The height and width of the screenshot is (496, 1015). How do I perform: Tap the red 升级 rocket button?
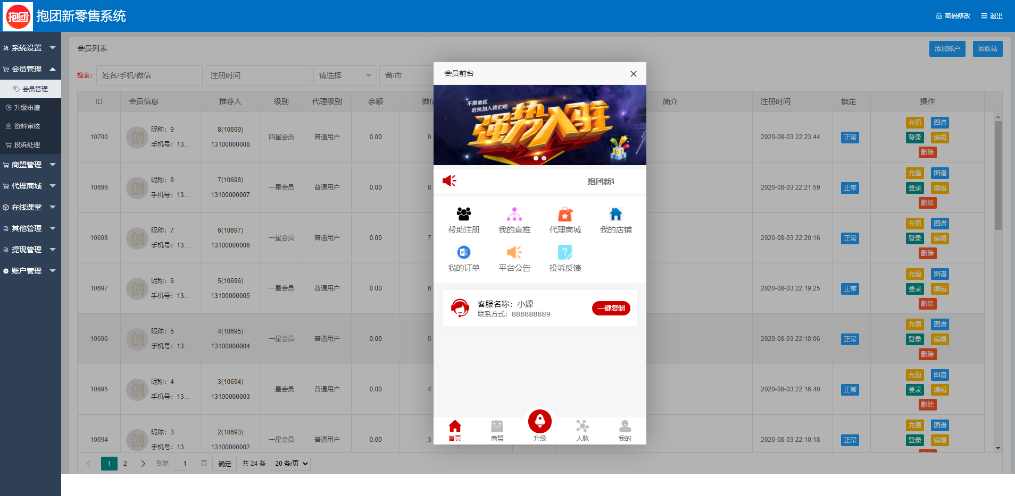point(540,422)
